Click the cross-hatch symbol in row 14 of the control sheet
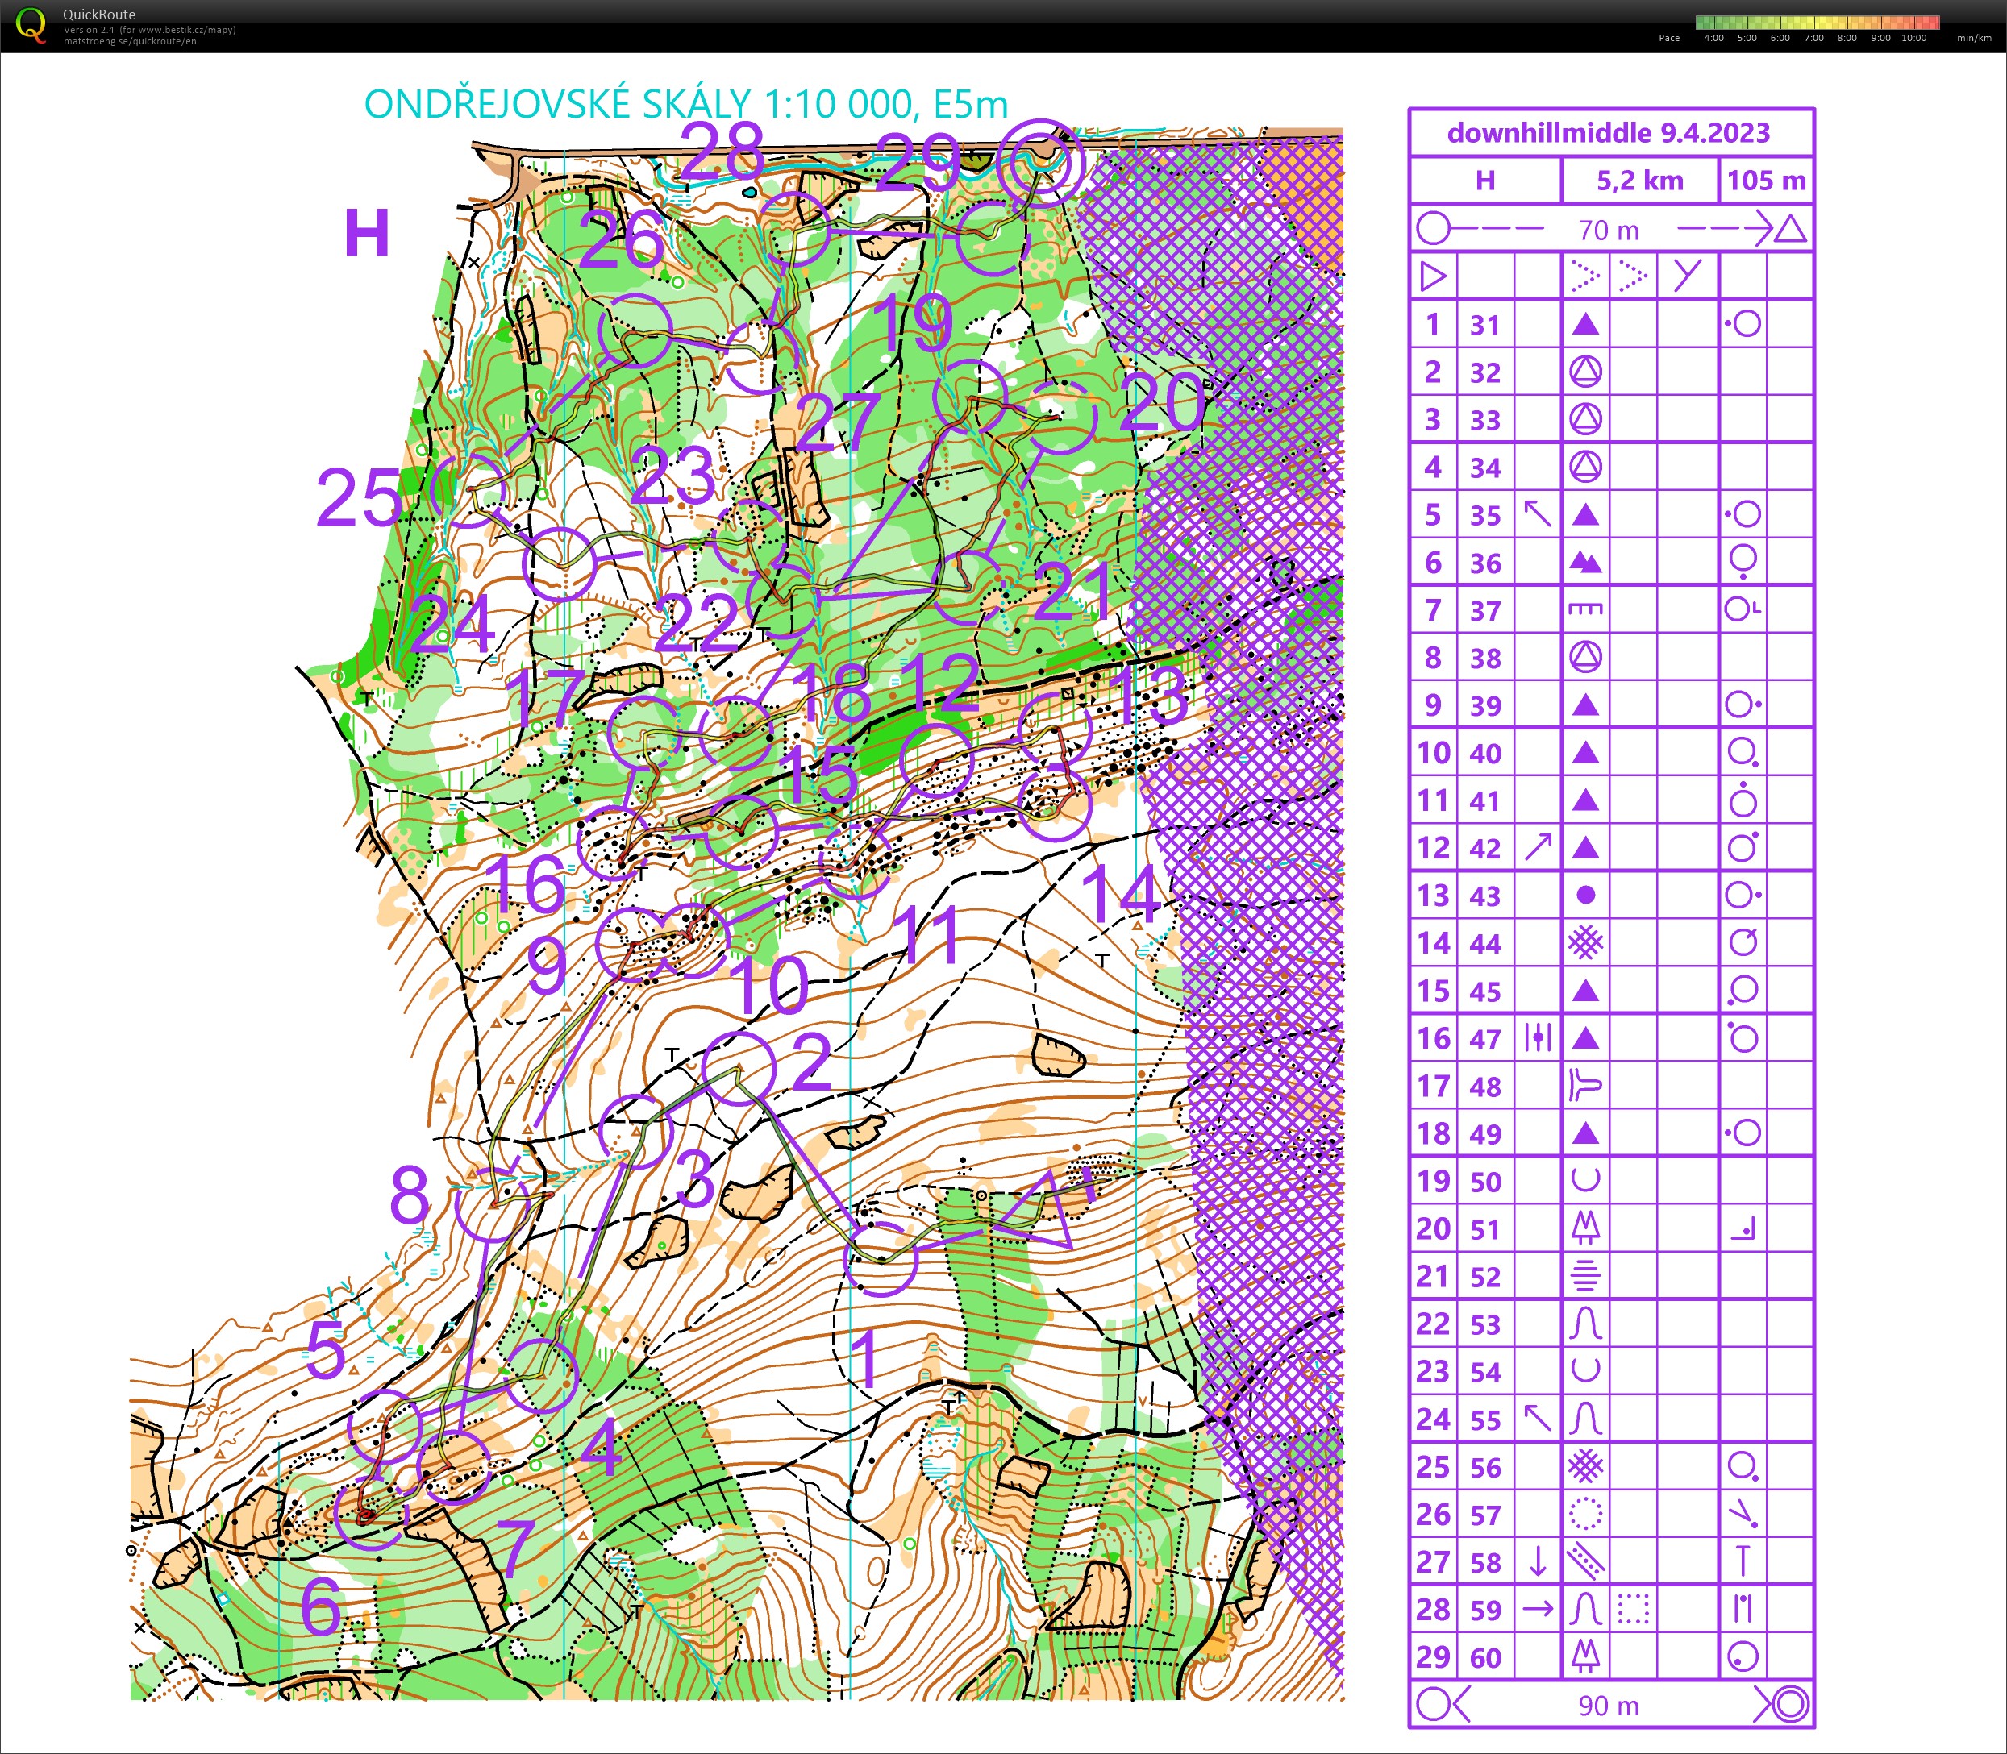Image resolution: width=2007 pixels, height=1754 pixels. click(x=1585, y=942)
